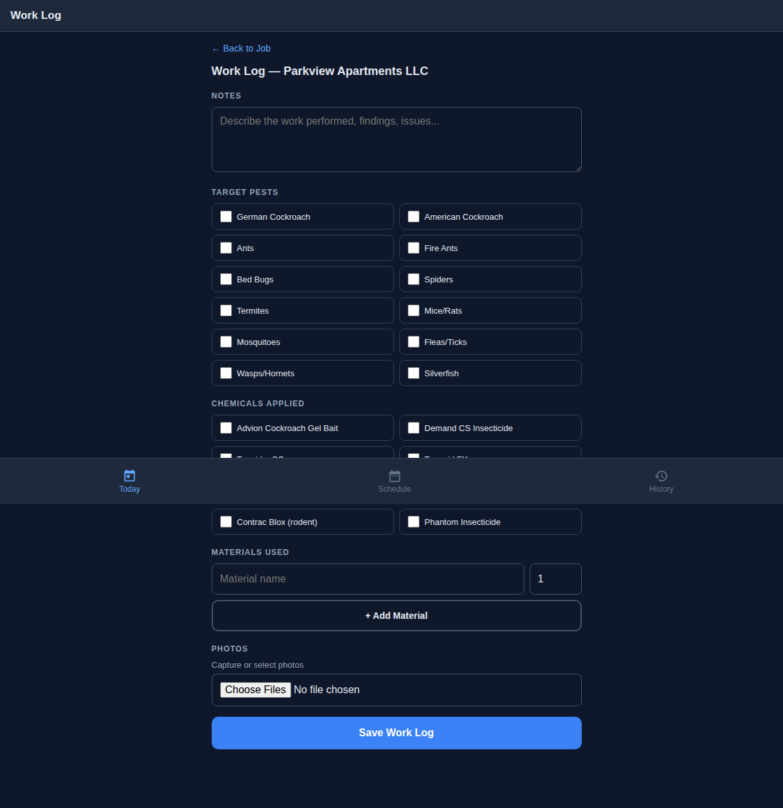The image size is (783, 808).
Task: Click + Add Material to add a row
Action: pyautogui.click(x=396, y=615)
